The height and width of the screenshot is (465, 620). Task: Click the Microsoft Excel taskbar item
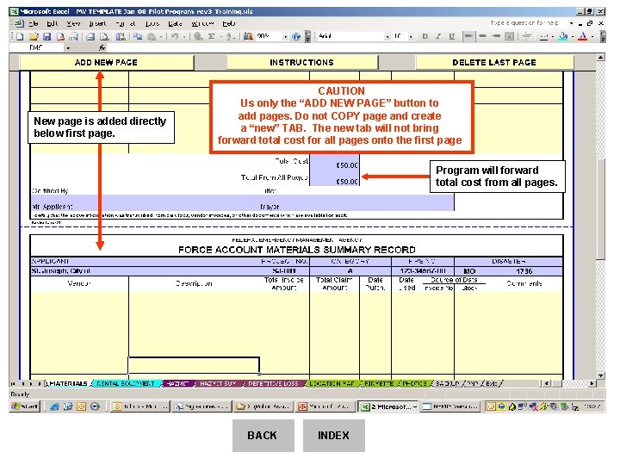click(x=387, y=406)
